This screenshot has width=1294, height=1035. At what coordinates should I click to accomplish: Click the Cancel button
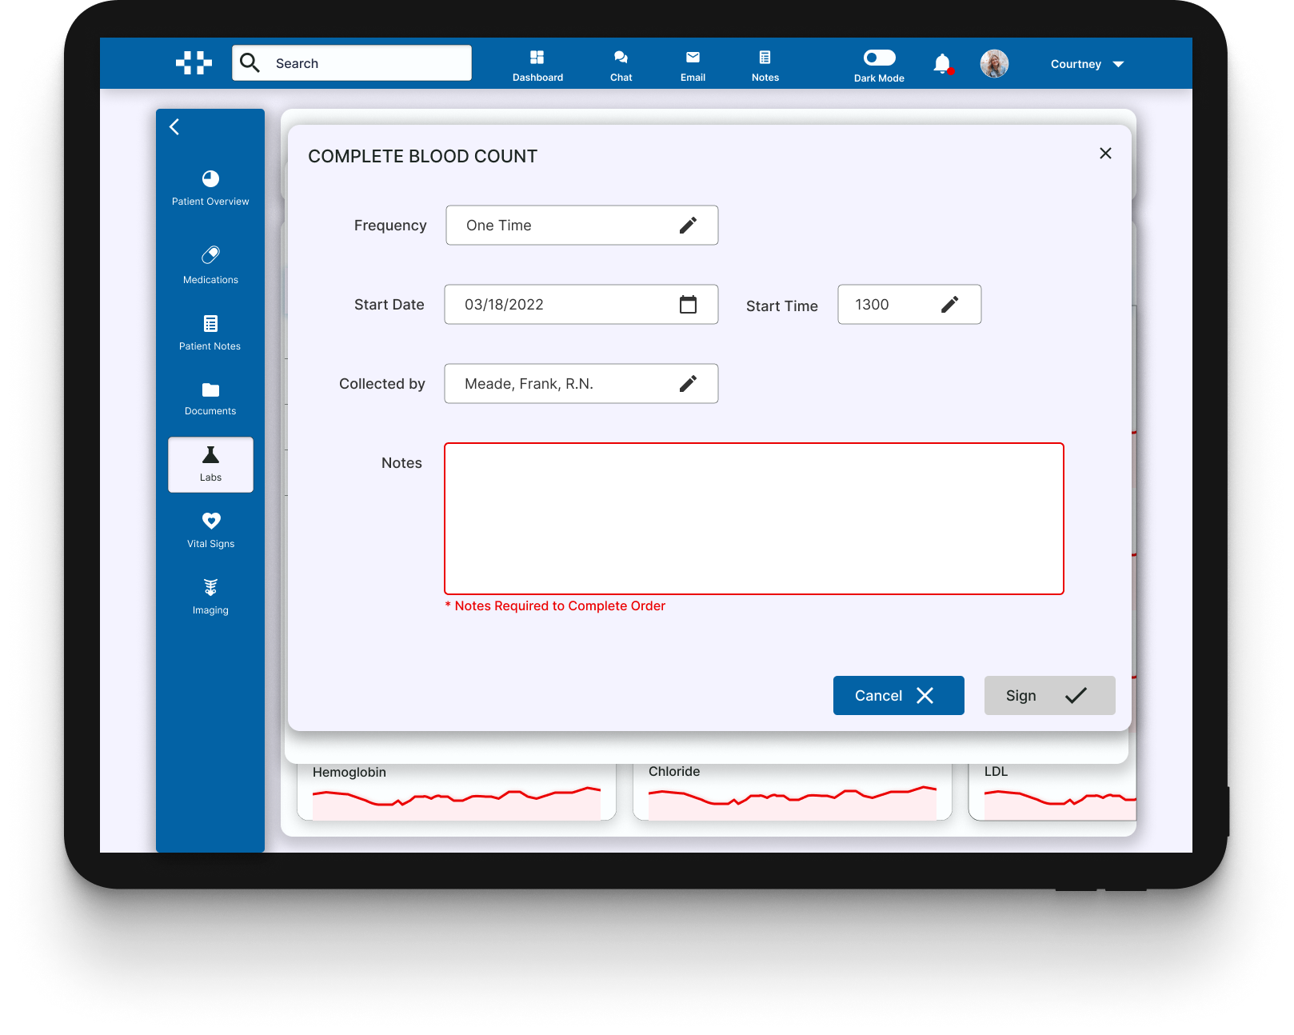tap(898, 695)
